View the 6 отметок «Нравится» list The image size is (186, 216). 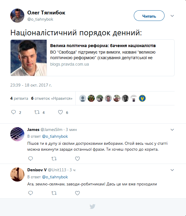click(x=52, y=98)
